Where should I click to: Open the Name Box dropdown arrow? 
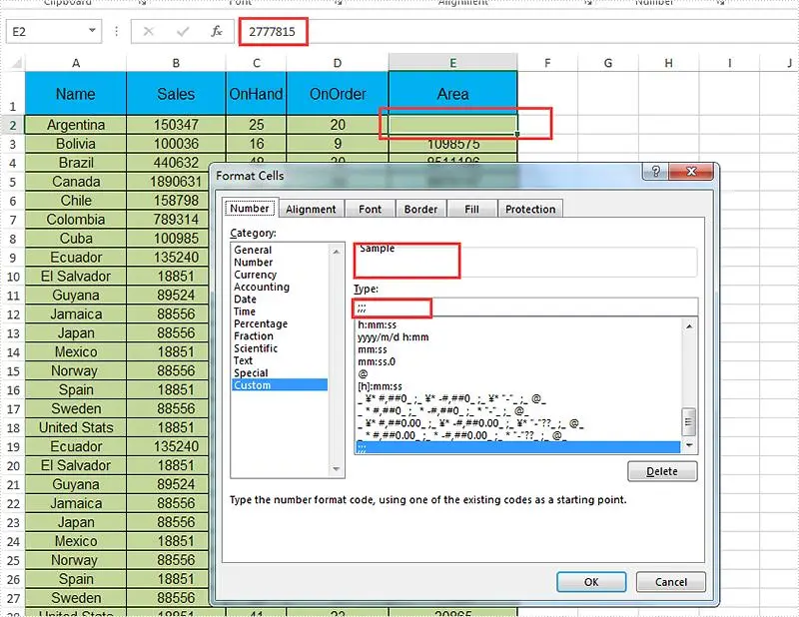[92, 31]
